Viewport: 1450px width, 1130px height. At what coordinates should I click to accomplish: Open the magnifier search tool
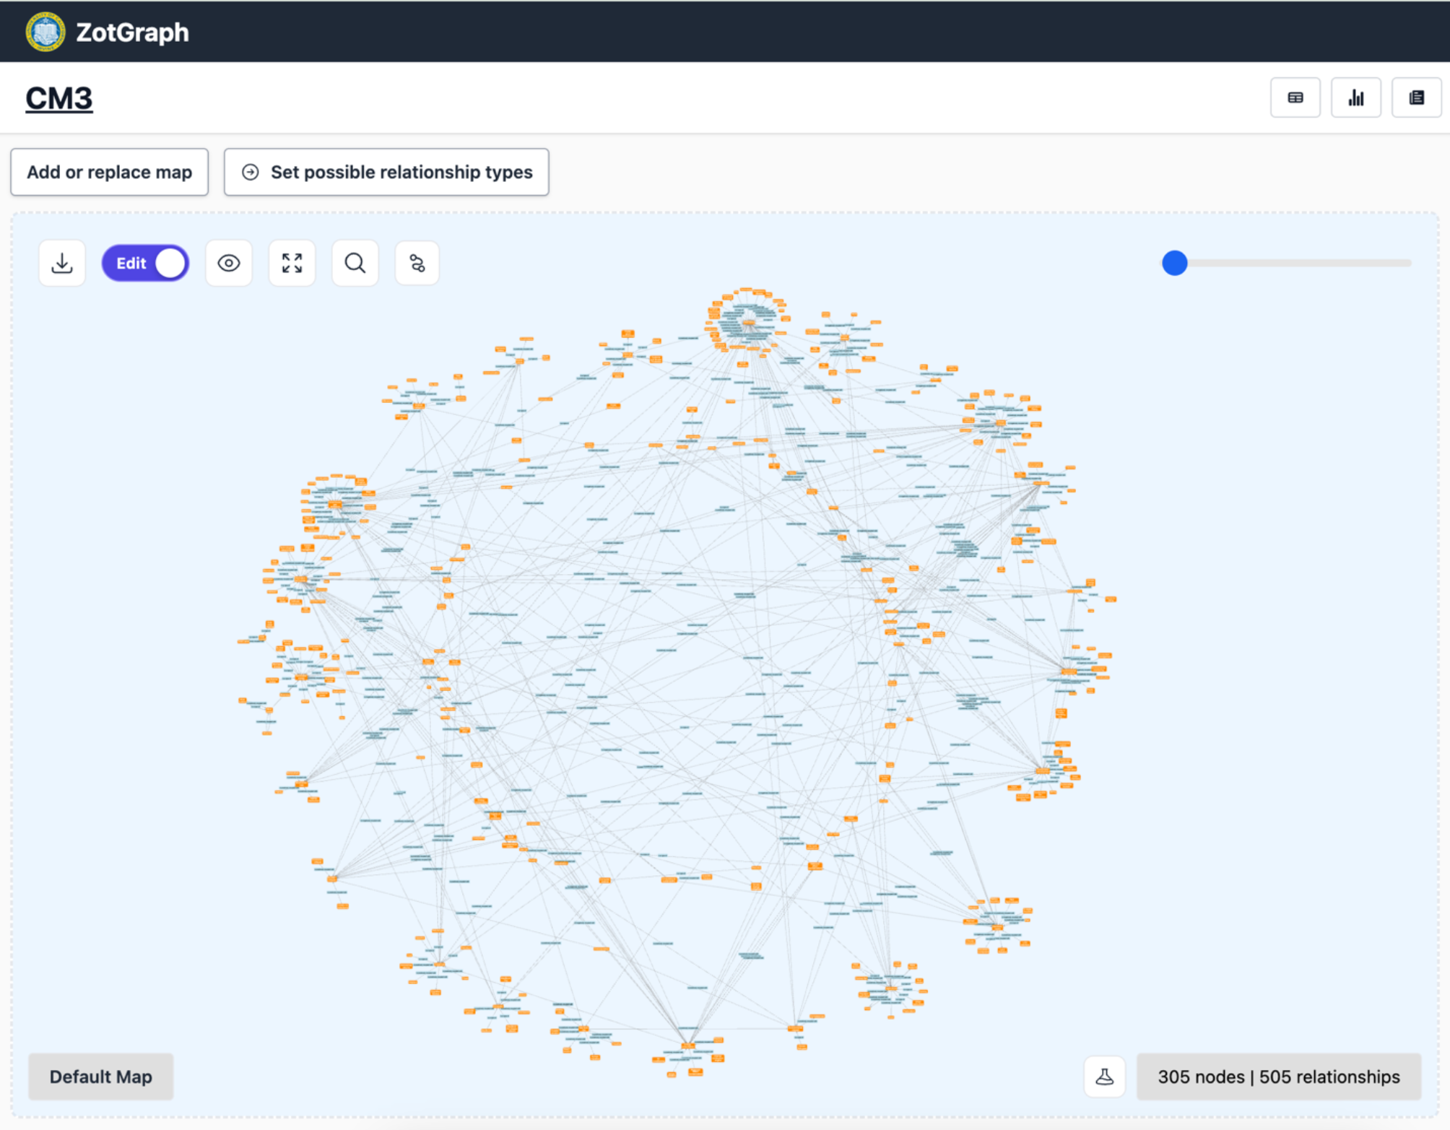pos(355,263)
